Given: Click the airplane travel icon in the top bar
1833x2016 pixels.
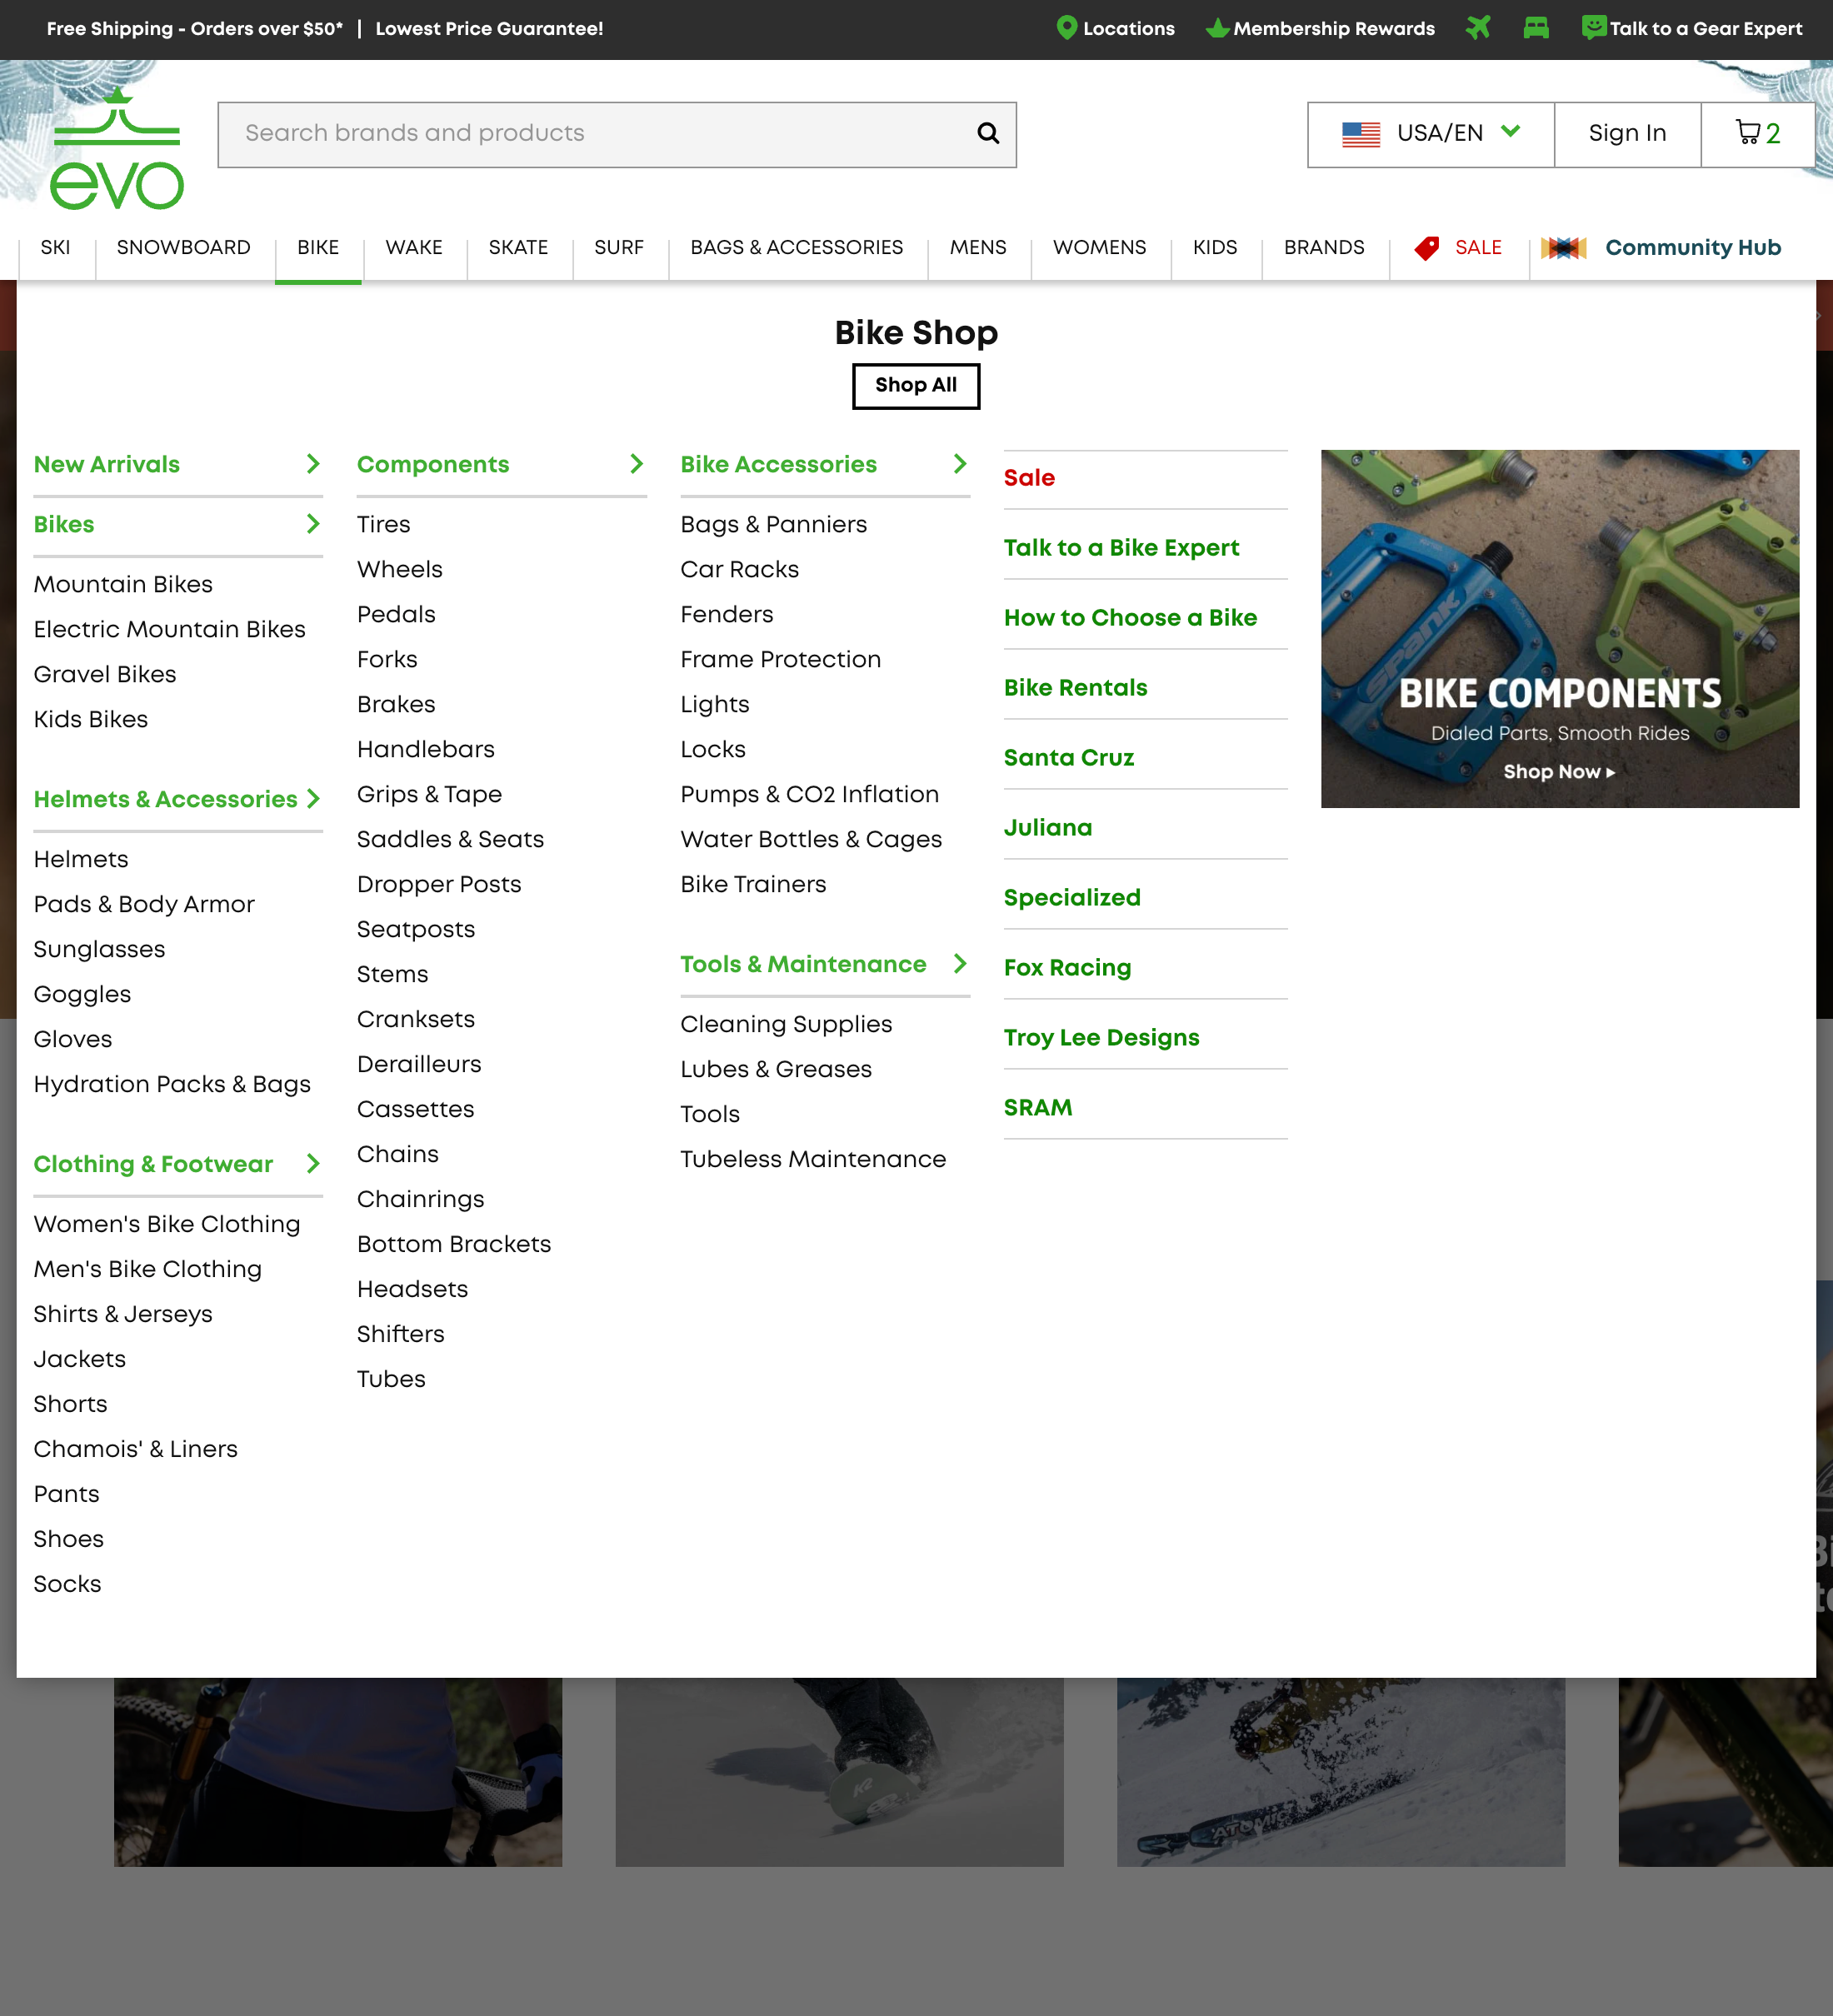Looking at the screenshot, I should 1480,28.
